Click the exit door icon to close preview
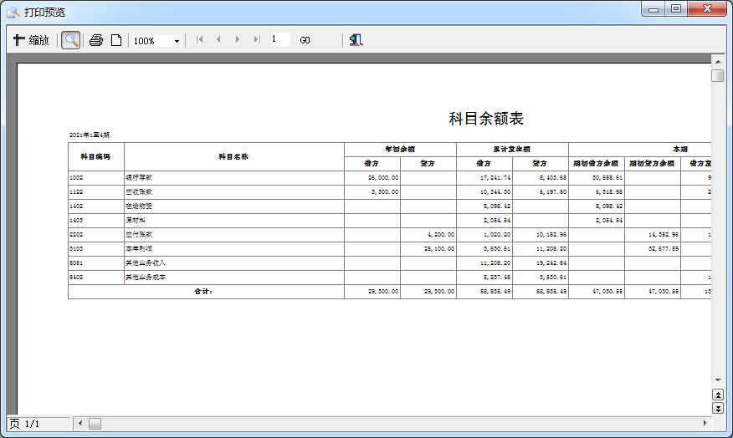Screen dimensions: 733x438 [x=356, y=40]
